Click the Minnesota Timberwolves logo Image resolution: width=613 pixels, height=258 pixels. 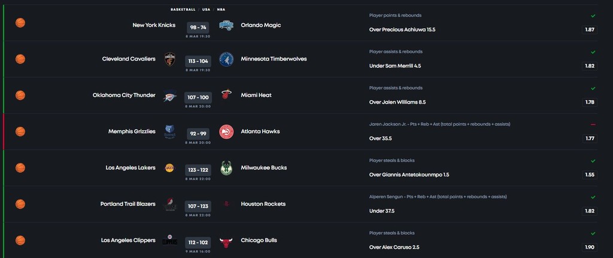point(226,59)
